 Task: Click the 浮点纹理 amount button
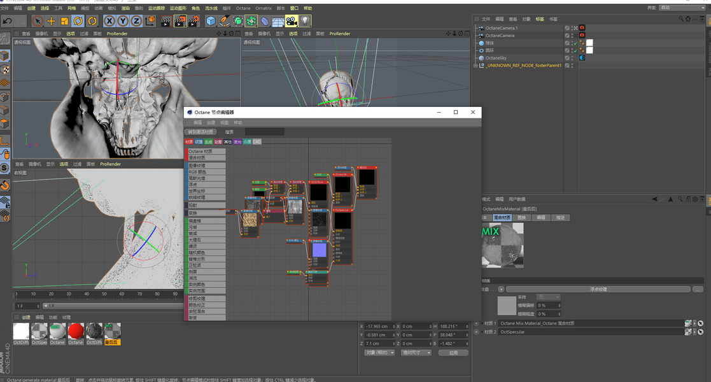tap(598, 290)
